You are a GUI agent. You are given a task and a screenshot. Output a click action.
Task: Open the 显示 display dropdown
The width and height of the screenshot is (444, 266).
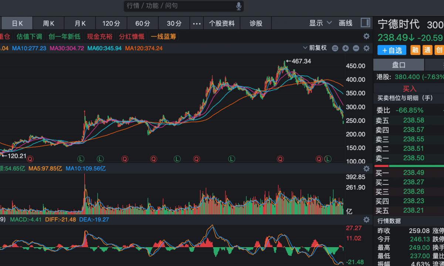click(x=321, y=23)
